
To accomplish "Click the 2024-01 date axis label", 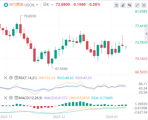I will pos(112,117).
